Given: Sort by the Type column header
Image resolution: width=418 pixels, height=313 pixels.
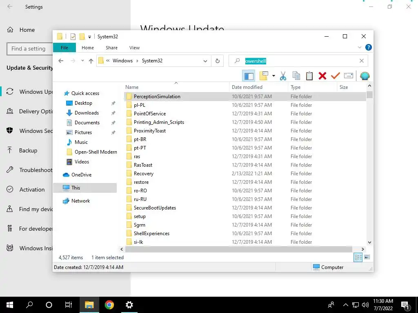Looking at the screenshot, I should (x=312, y=87).
